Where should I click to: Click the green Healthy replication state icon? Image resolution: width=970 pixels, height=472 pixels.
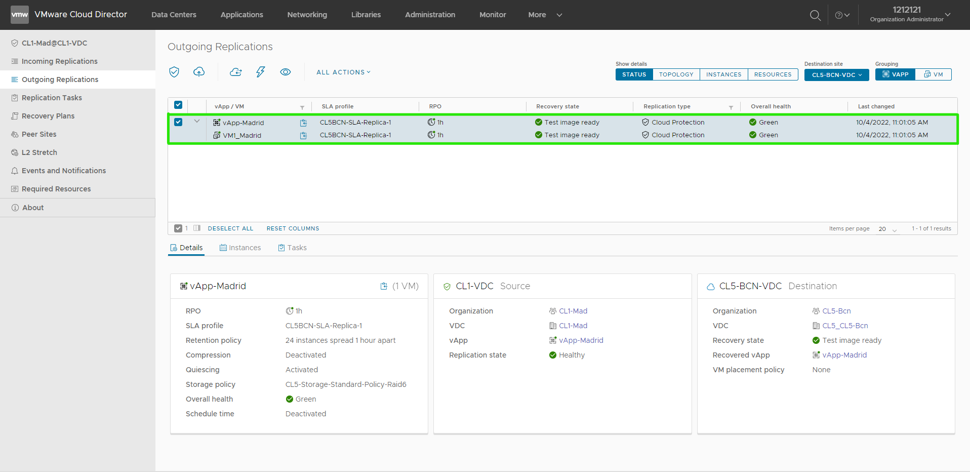coord(553,355)
